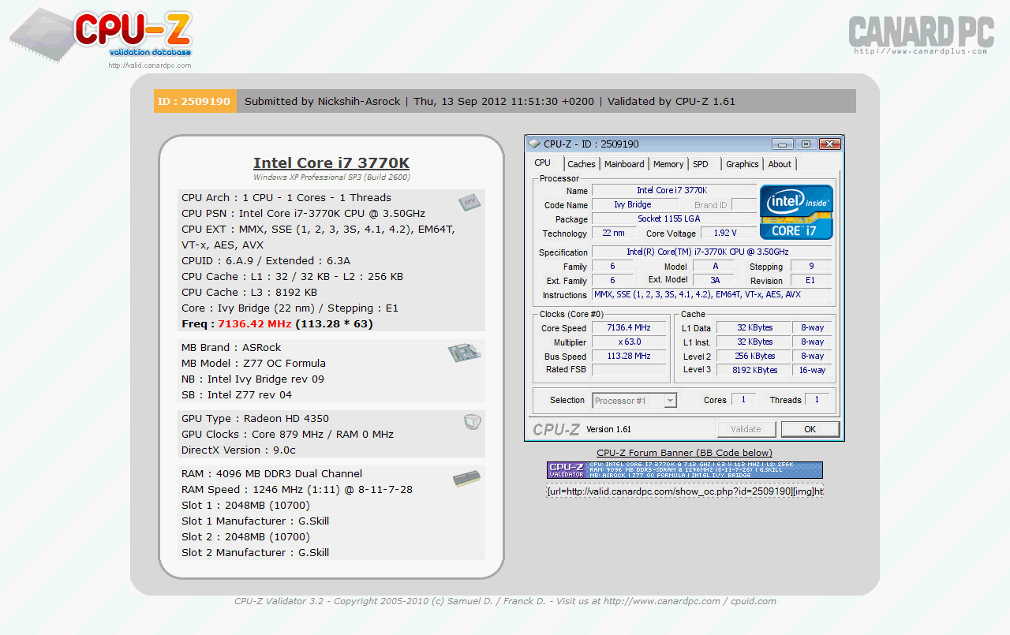Screen dimensions: 1010x635
Task: Click the Technology 22 nm field
Action: (613, 233)
